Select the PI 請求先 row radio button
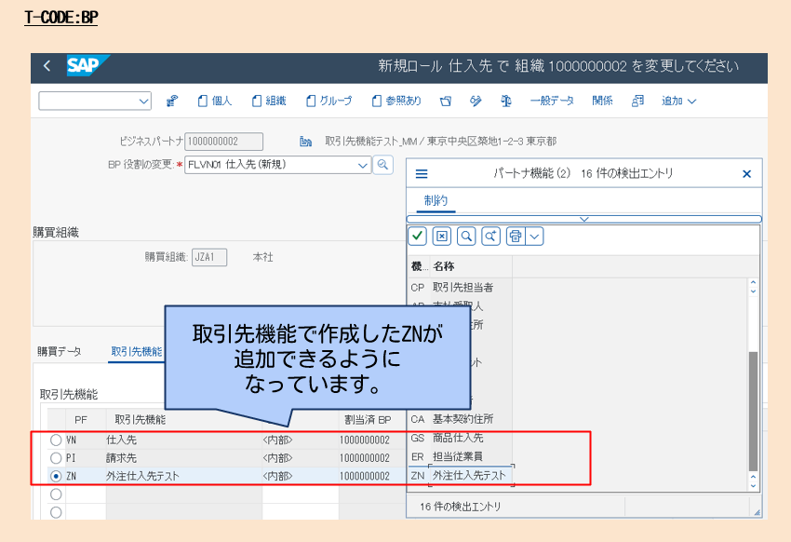Image resolution: width=791 pixels, height=542 pixels. pos(56,458)
